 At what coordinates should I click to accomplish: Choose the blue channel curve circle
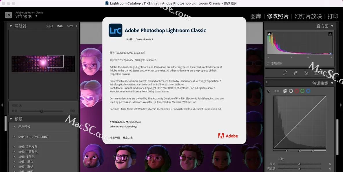[308, 91]
